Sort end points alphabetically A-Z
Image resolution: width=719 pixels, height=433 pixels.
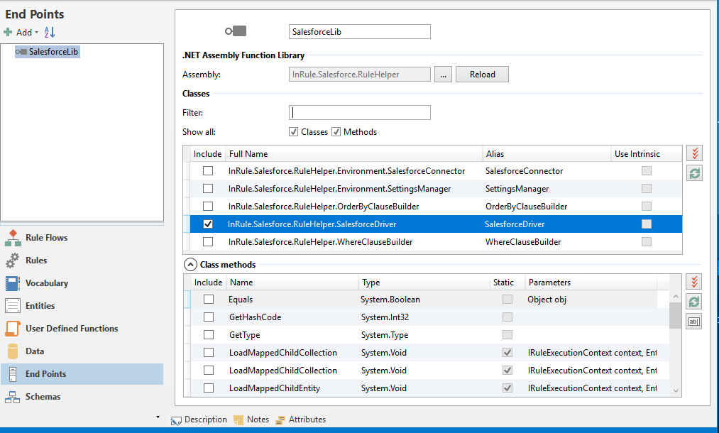pyautogui.click(x=50, y=32)
